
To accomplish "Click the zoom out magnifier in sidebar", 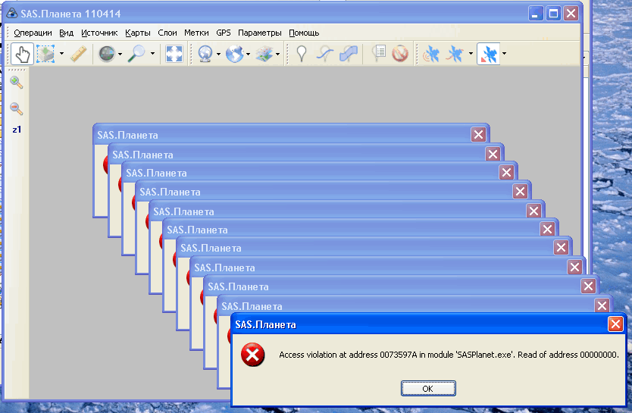I will tap(16, 109).
